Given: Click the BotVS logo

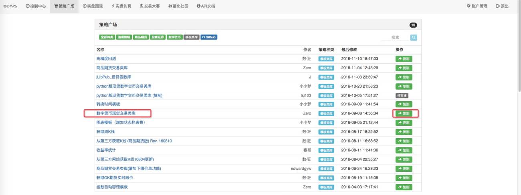Looking at the screenshot, I should [x=10, y=6].
